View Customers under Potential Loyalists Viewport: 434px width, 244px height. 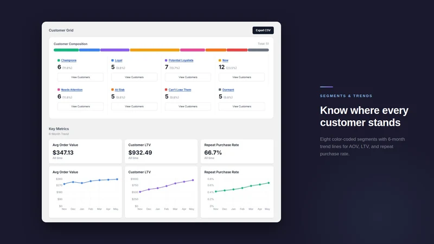point(188,77)
